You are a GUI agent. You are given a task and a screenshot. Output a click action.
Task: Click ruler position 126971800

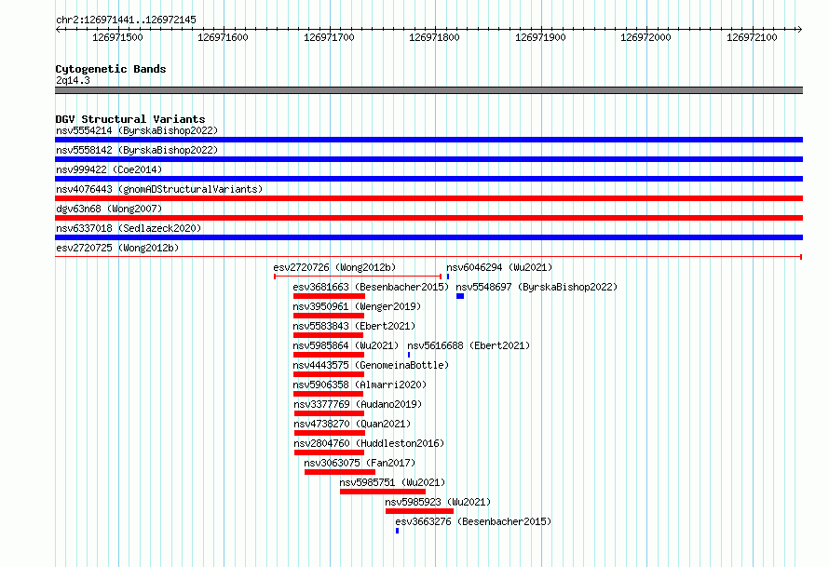coord(434,37)
